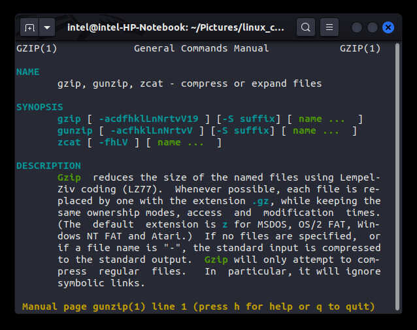Screen dimensions: 417x330
Task: Click the '-acfhklLnNrtvV' gunzip options
Action: [152, 130]
